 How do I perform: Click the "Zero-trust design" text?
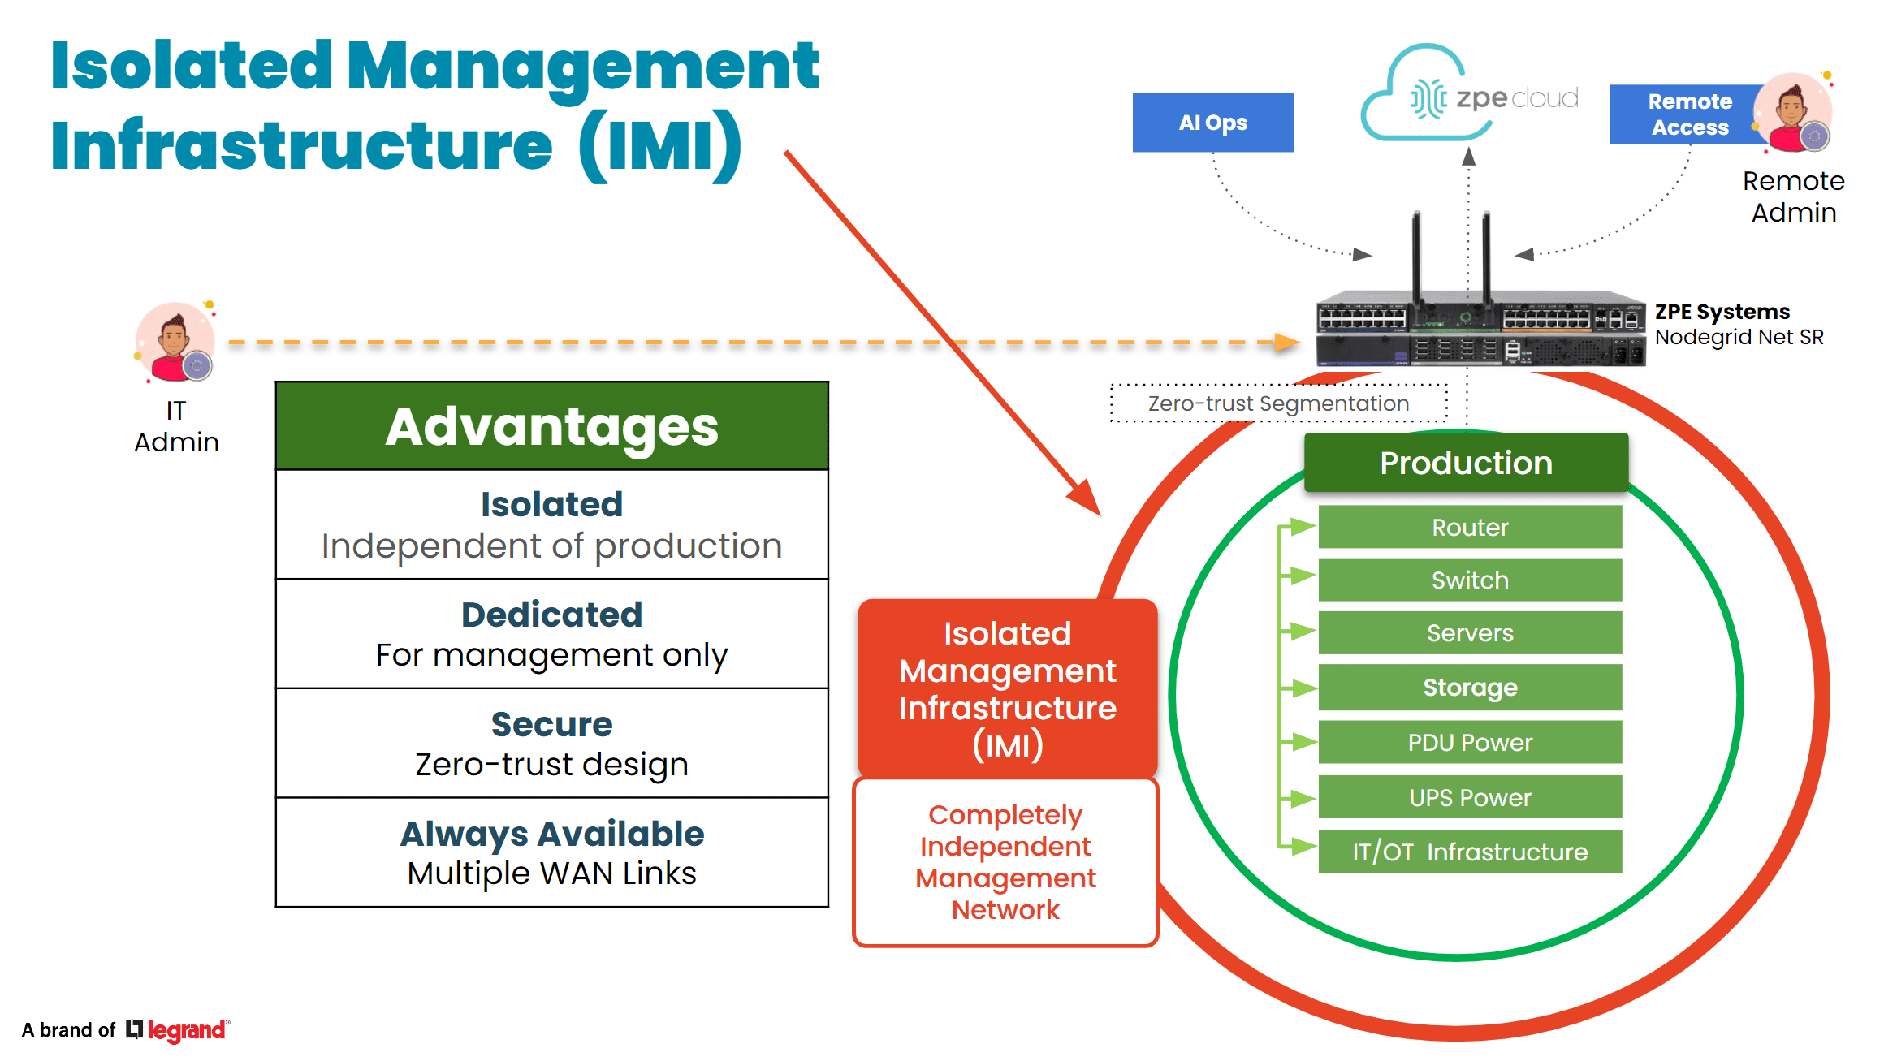[552, 765]
